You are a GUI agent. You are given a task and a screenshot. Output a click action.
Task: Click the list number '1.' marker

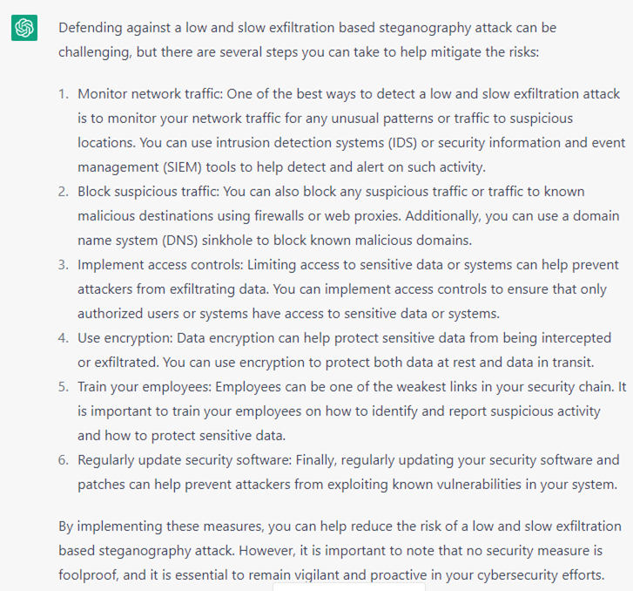tap(64, 93)
